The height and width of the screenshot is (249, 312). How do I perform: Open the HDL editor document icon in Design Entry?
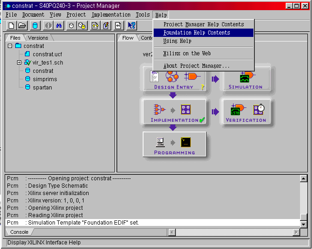pos(155,76)
